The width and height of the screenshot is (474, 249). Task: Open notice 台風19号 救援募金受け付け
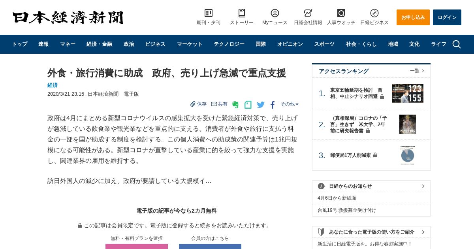click(347, 210)
